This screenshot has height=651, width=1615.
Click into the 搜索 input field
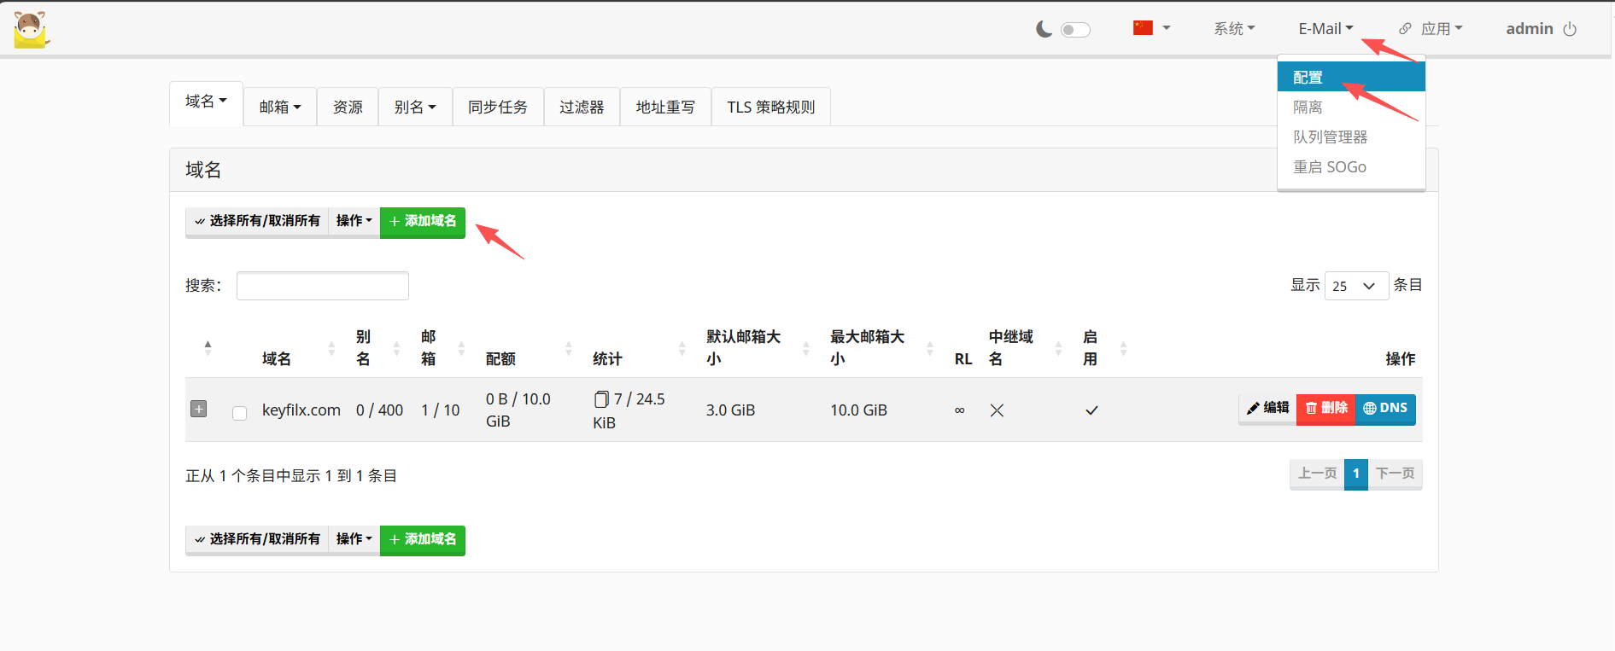322,286
